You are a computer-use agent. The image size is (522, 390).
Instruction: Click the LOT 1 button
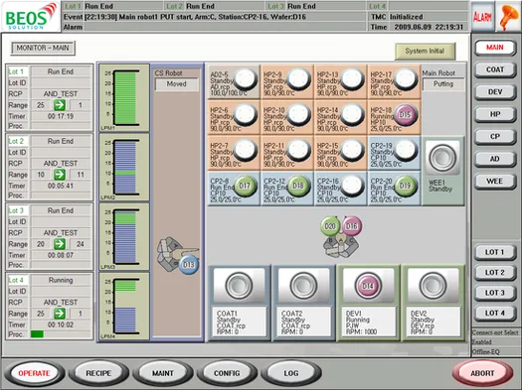(x=495, y=252)
